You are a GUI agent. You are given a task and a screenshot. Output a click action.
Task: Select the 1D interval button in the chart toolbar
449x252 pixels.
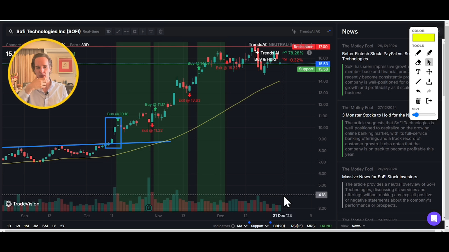pos(109,32)
